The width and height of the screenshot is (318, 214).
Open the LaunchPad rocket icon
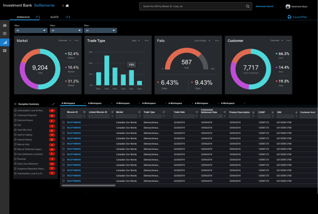pos(290,17)
